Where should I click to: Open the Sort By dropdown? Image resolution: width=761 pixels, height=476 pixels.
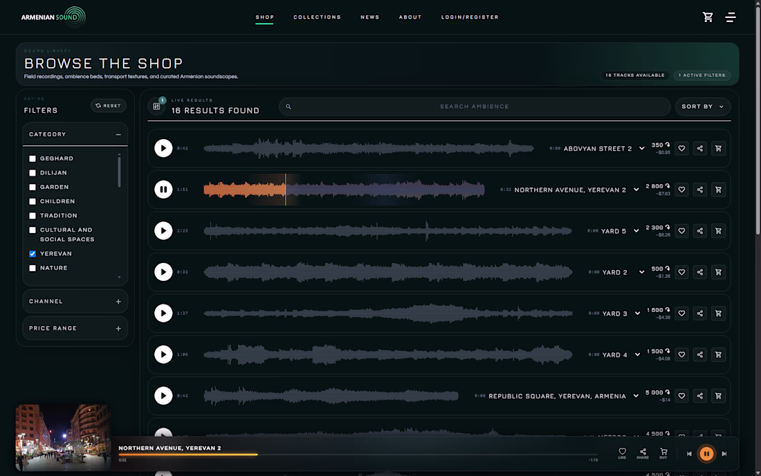[x=703, y=107]
